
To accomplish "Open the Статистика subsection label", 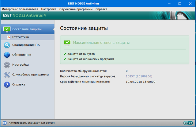I will coord(21,37).
